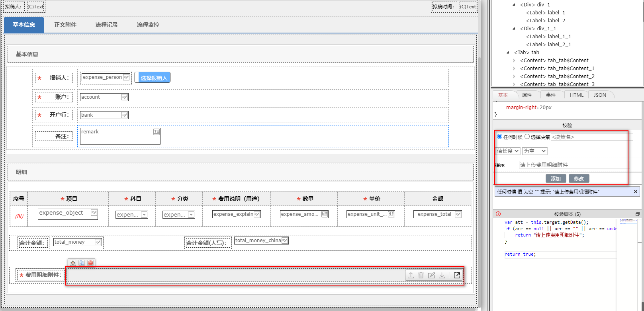Click the edit pencil icon in attachment toolbar
The width and height of the screenshot is (644, 311).
(x=431, y=275)
